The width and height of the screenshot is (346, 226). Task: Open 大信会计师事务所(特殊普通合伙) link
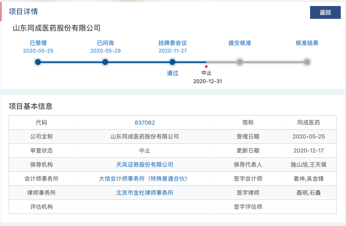[x=143, y=179]
